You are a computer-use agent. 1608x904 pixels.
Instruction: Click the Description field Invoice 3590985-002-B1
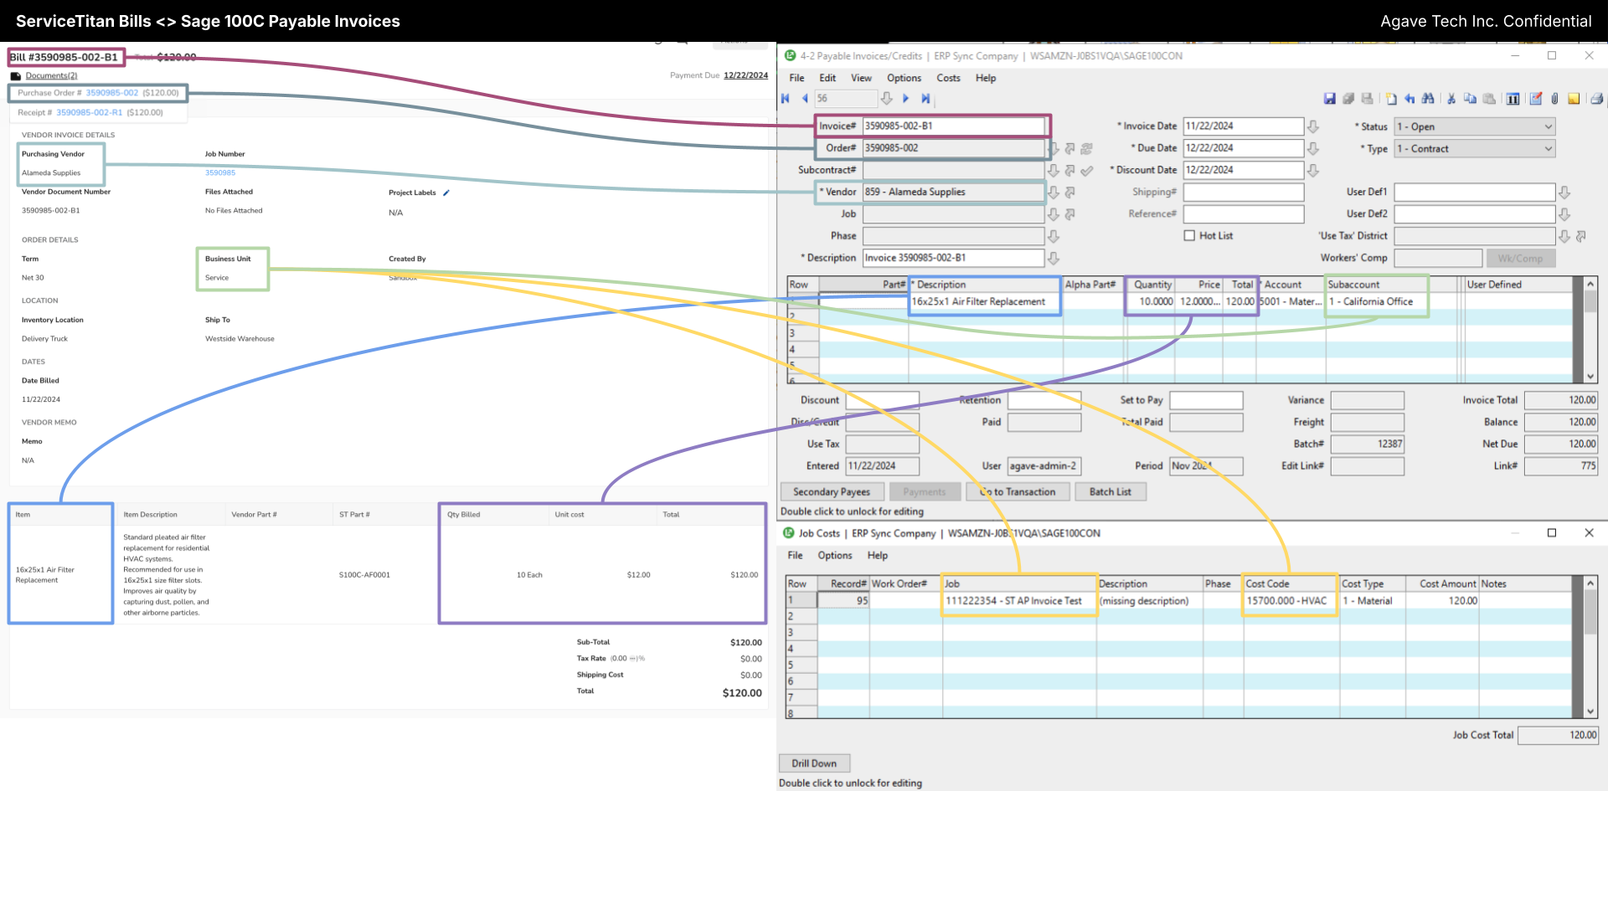954,258
